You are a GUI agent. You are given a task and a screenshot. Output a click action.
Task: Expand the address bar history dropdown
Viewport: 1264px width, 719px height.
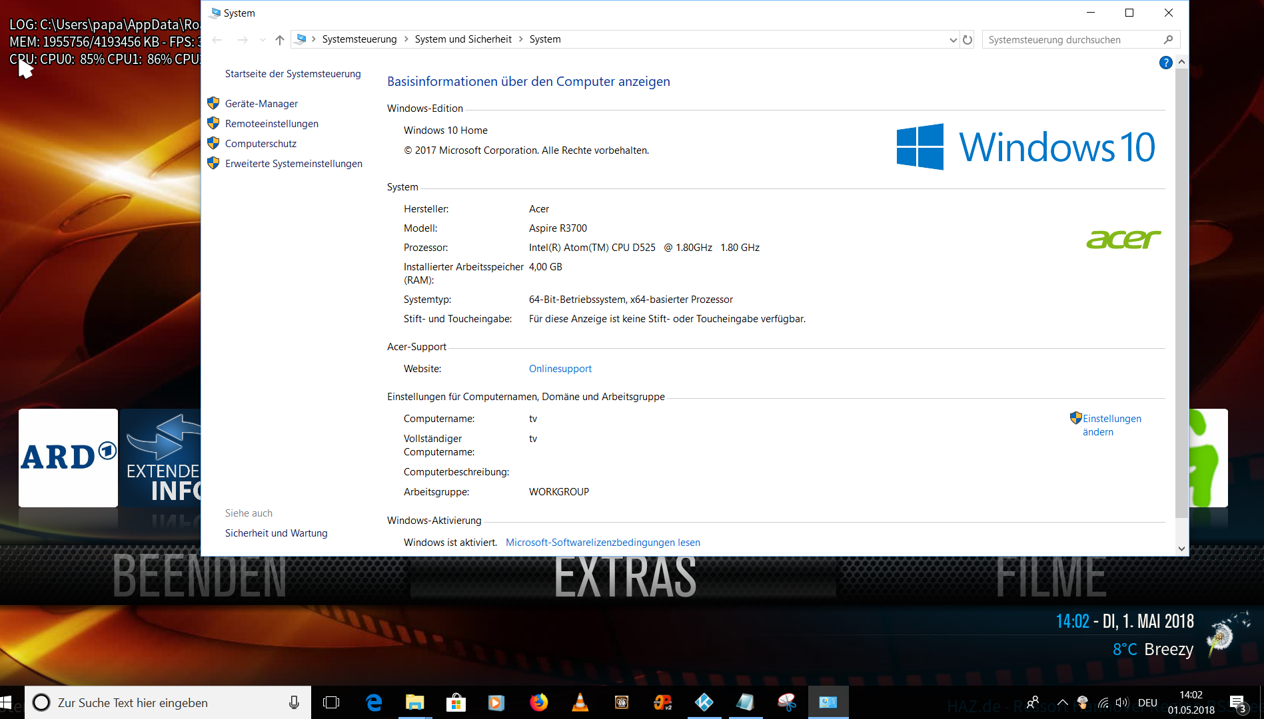click(953, 40)
